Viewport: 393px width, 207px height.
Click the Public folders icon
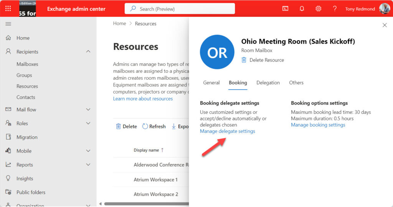point(8,192)
